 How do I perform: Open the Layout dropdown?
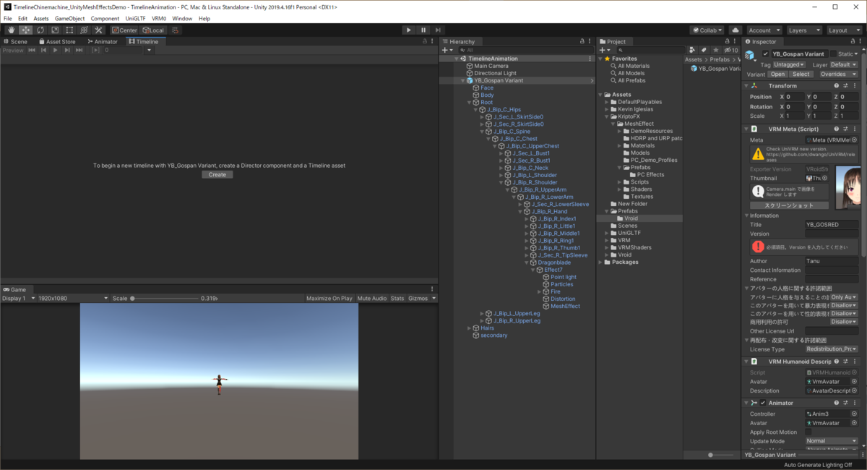[843, 30]
